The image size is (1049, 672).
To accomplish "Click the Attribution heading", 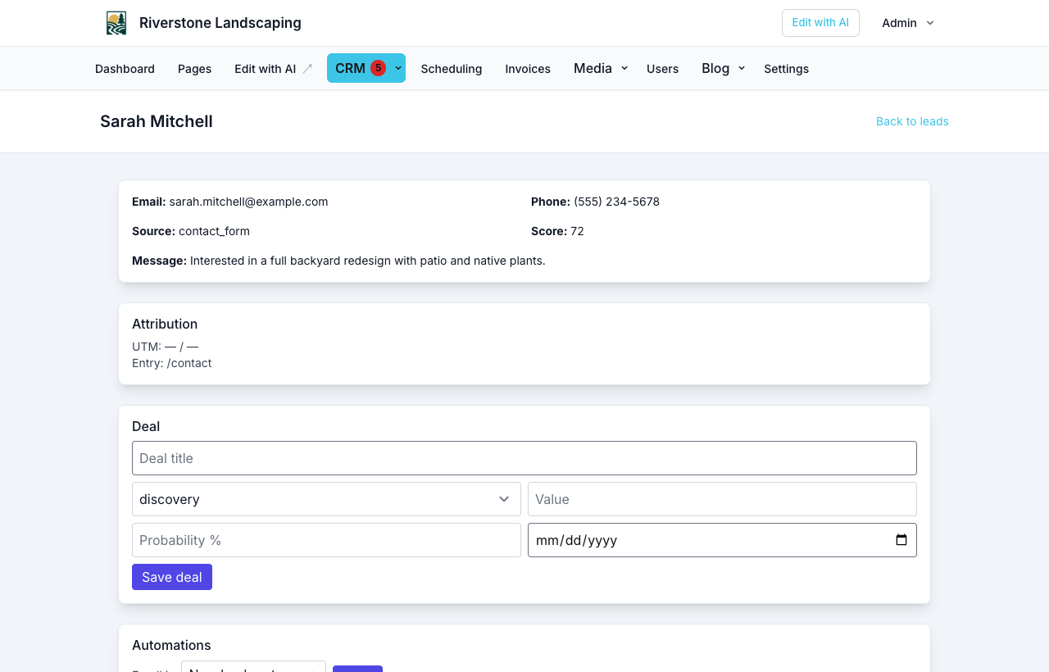I will 165,324.
